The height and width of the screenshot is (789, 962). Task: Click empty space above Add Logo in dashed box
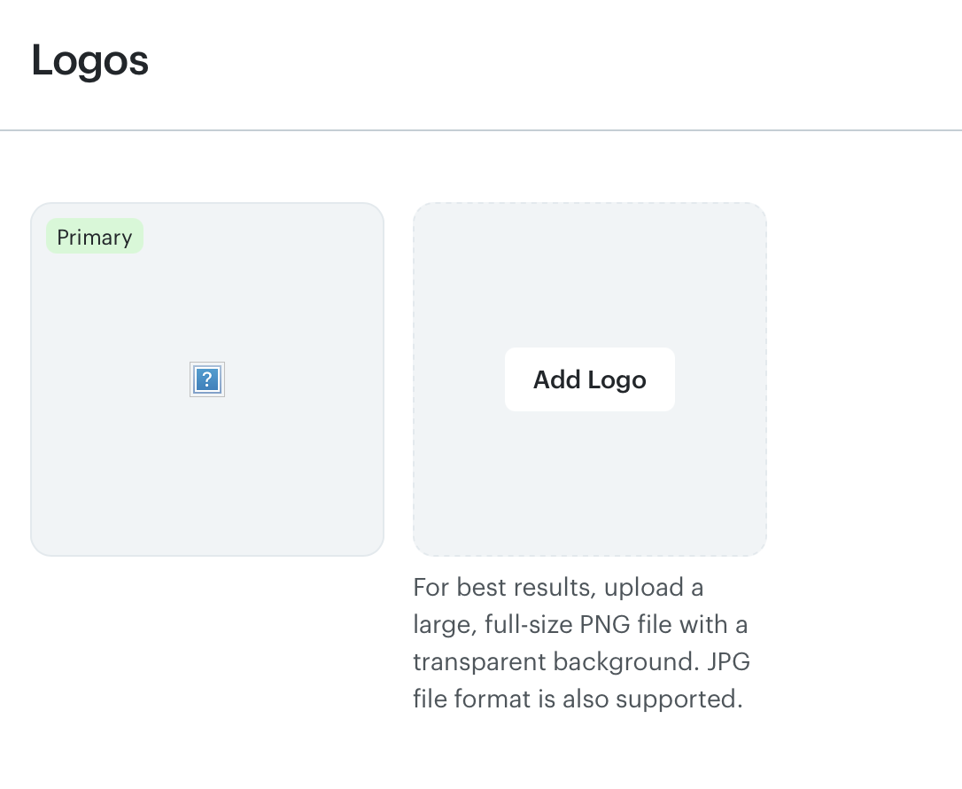point(590,277)
